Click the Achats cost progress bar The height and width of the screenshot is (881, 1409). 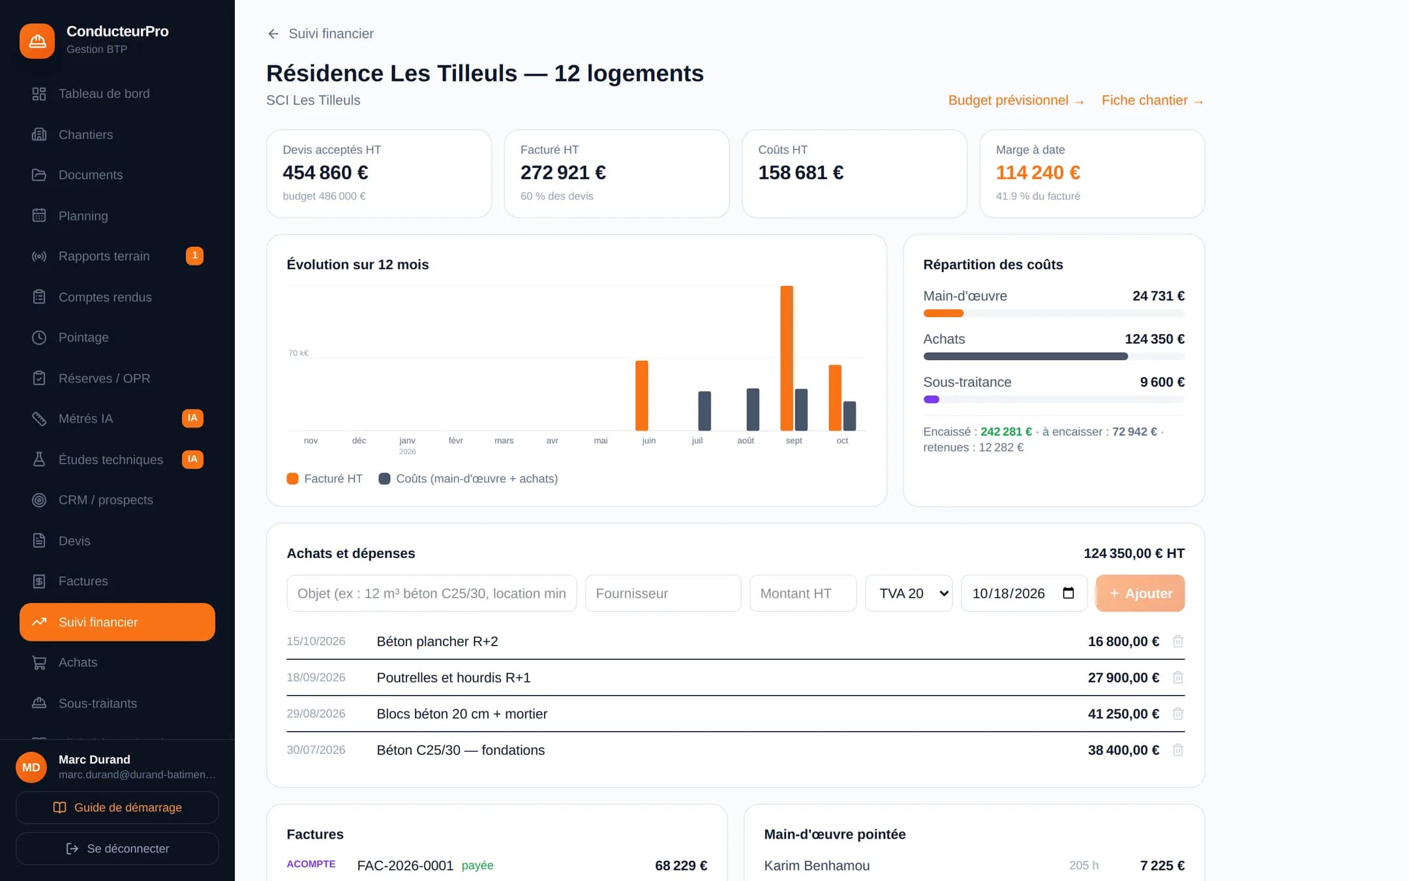tap(1053, 356)
